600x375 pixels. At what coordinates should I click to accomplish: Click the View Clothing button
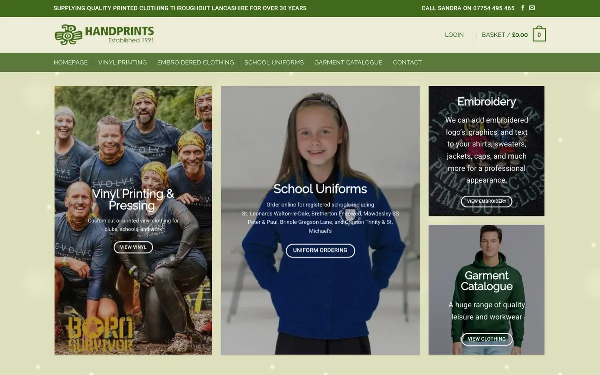click(486, 339)
